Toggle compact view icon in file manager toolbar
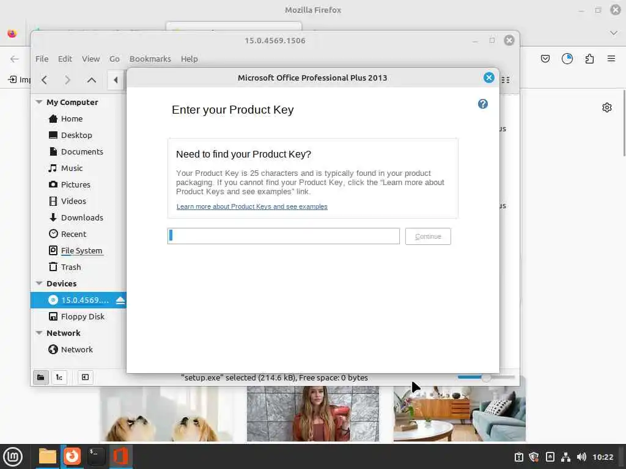This screenshot has height=469, width=626. pos(506,80)
